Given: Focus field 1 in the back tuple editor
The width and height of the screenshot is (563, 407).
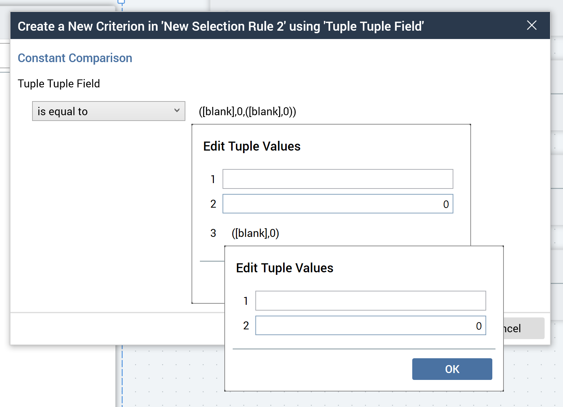Looking at the screenshot, I should pyautogui.click(x=338, y=179).
